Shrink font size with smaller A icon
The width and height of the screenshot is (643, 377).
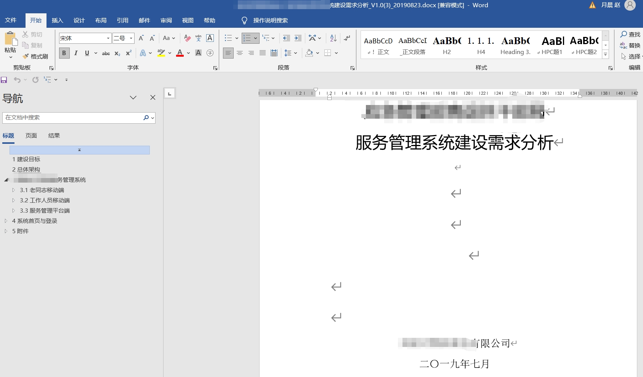point(152,38)
